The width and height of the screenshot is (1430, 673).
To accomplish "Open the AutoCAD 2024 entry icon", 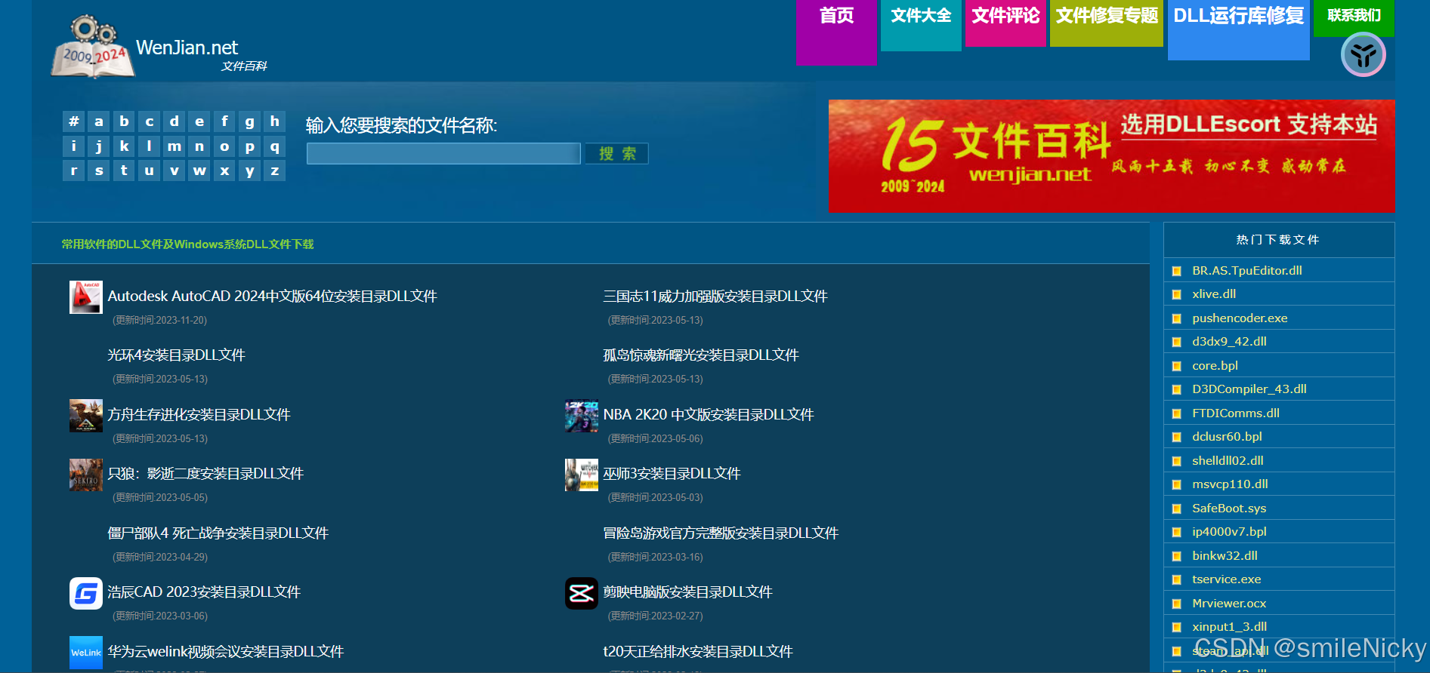I will (x=85, y=297).
